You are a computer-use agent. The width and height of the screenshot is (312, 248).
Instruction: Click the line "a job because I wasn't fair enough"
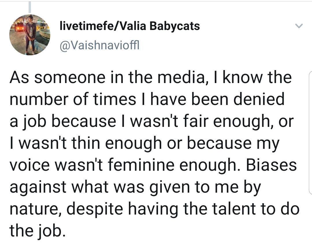151,122
